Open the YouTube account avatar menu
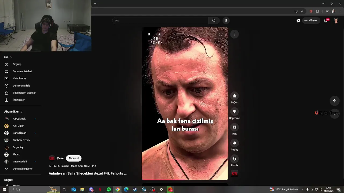Screen dimensions: 344x193 (336, 20)
